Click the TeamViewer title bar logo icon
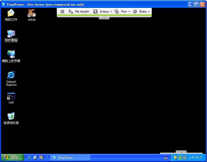 click(x=3, y=4)
